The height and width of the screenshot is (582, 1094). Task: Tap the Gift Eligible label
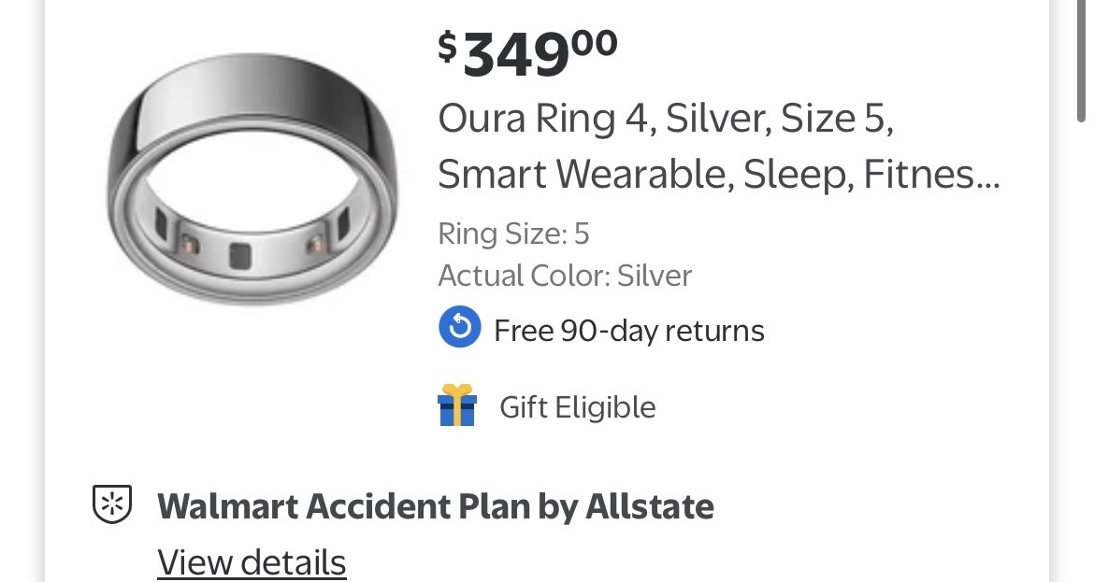[x=577, y=407]
